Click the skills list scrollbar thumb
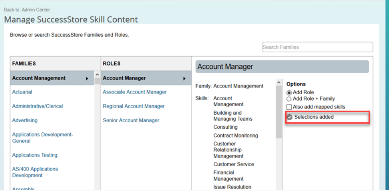The image size is (389, 191). (x=279, y=112)
